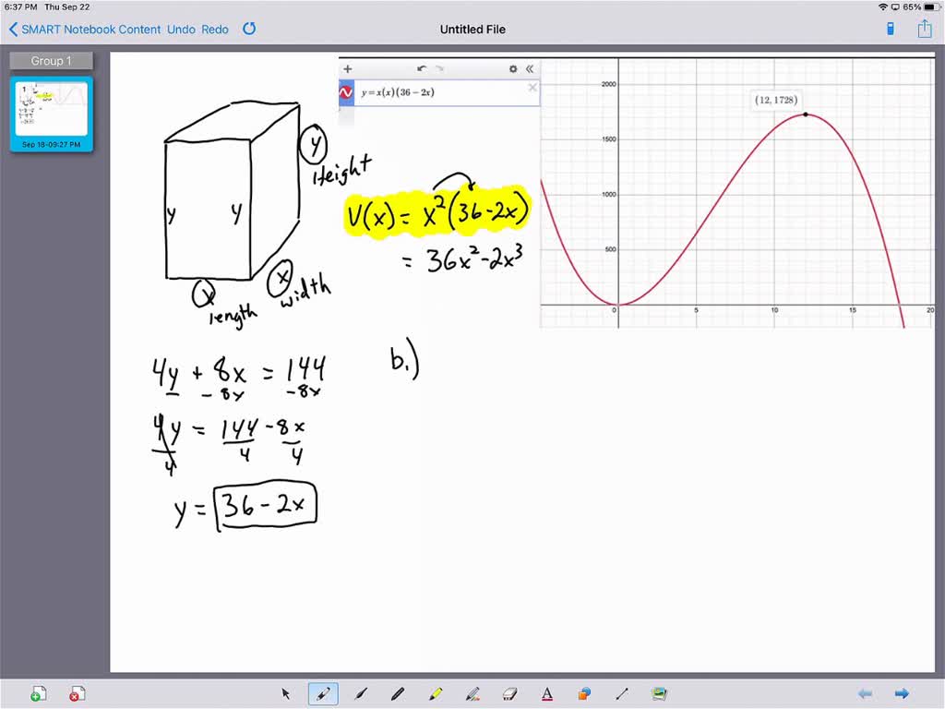Open the Desmos graph settings gear
945x709 pixels.
tap(513, 68)
